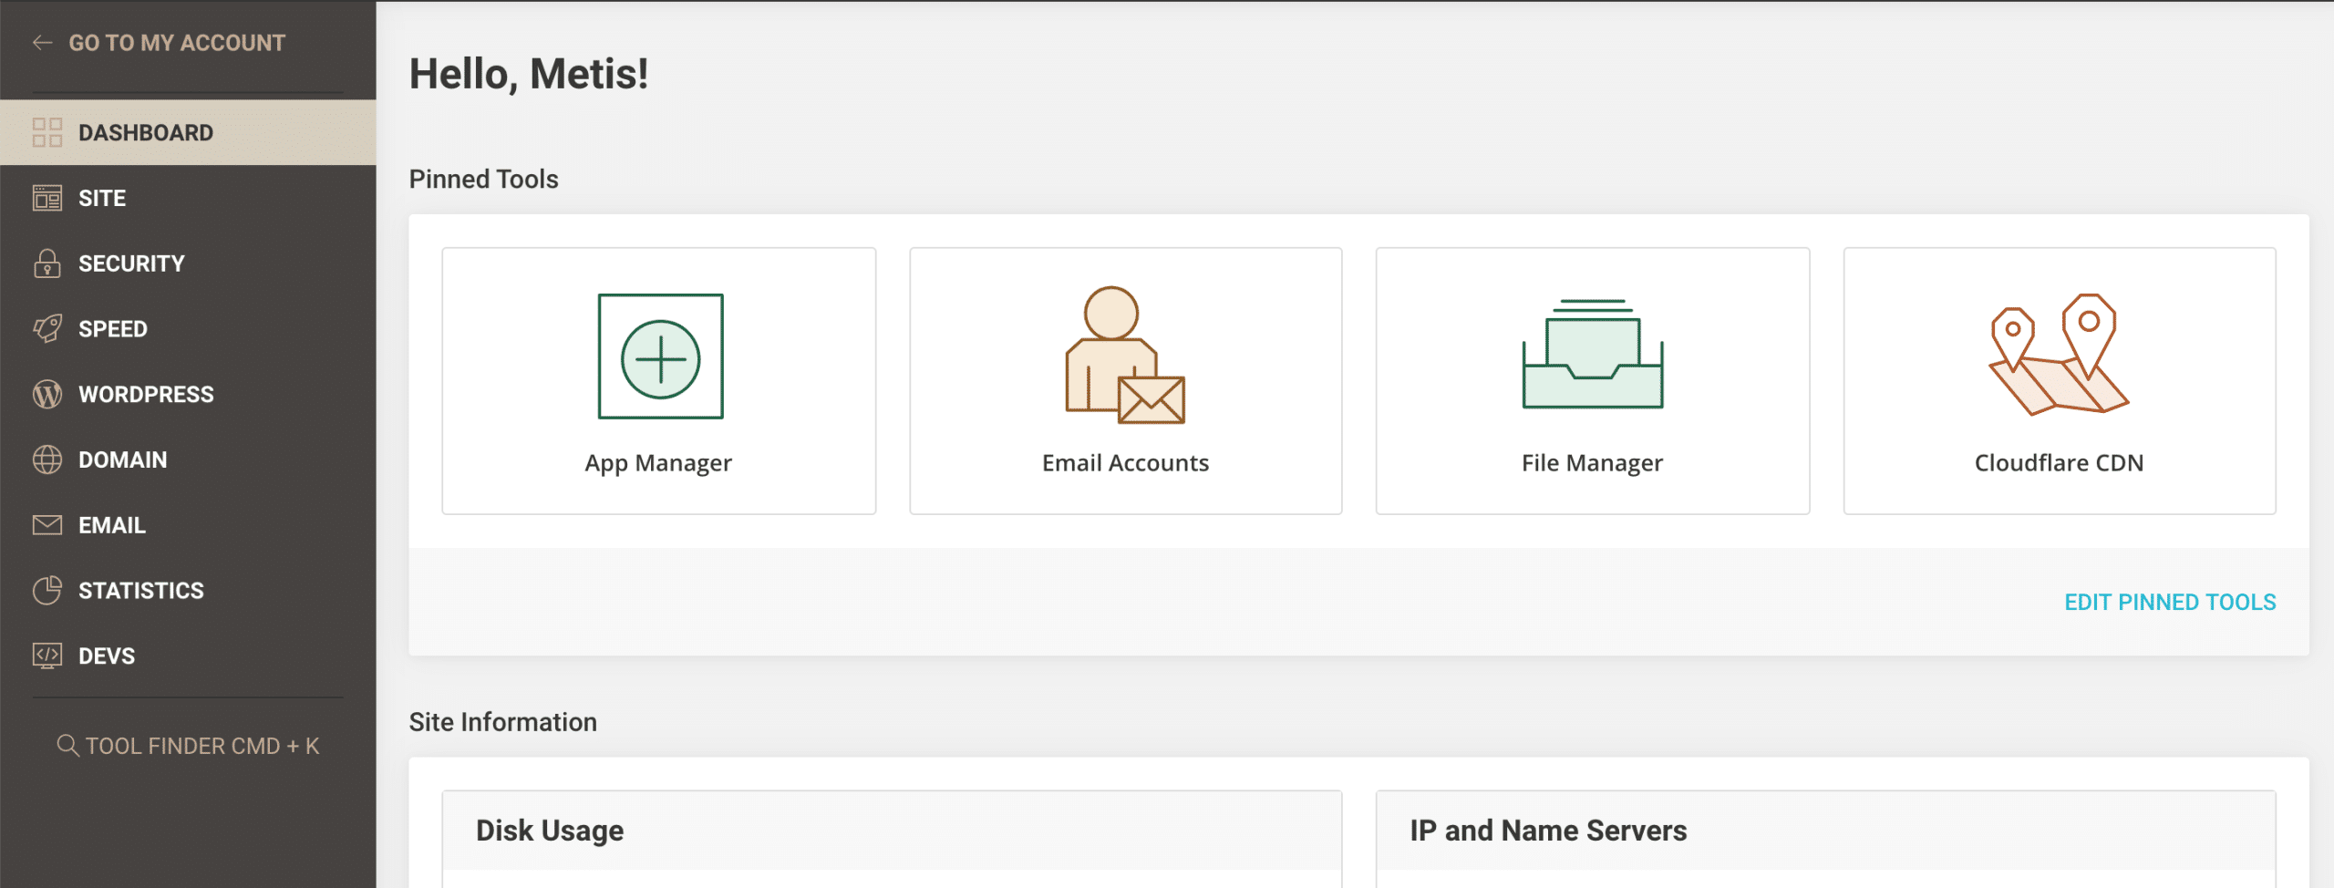Open the Security menu section

188,263
